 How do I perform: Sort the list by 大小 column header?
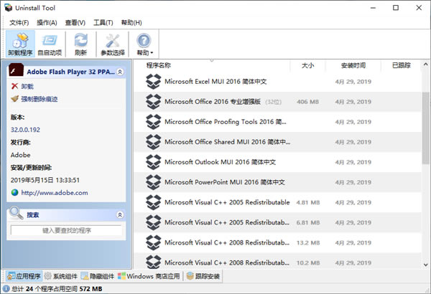pyautogui.click(x=307, y=65)
